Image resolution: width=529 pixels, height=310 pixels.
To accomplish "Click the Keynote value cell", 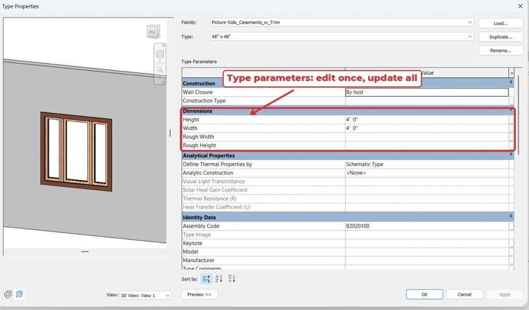I will click(x=427, y=243).
